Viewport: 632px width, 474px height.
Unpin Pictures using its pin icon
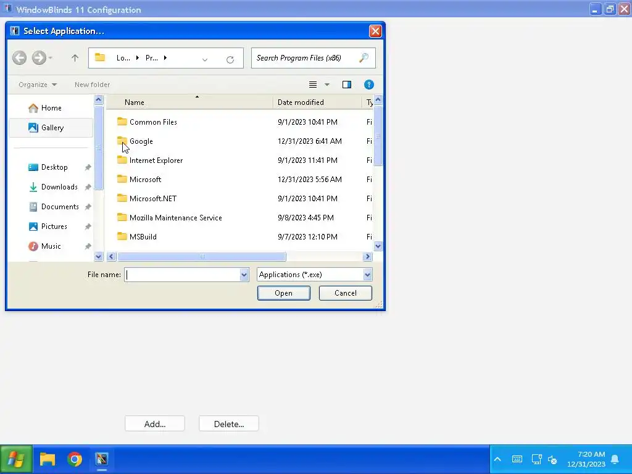(88, 227)
